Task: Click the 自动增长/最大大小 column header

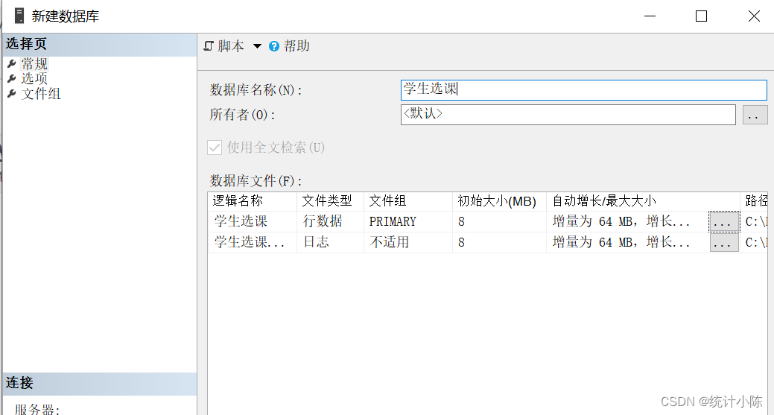Action: tap(643, 201)
